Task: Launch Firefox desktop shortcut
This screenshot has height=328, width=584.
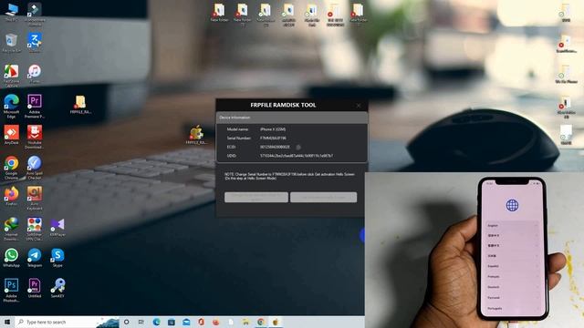Action: [12, 196]
